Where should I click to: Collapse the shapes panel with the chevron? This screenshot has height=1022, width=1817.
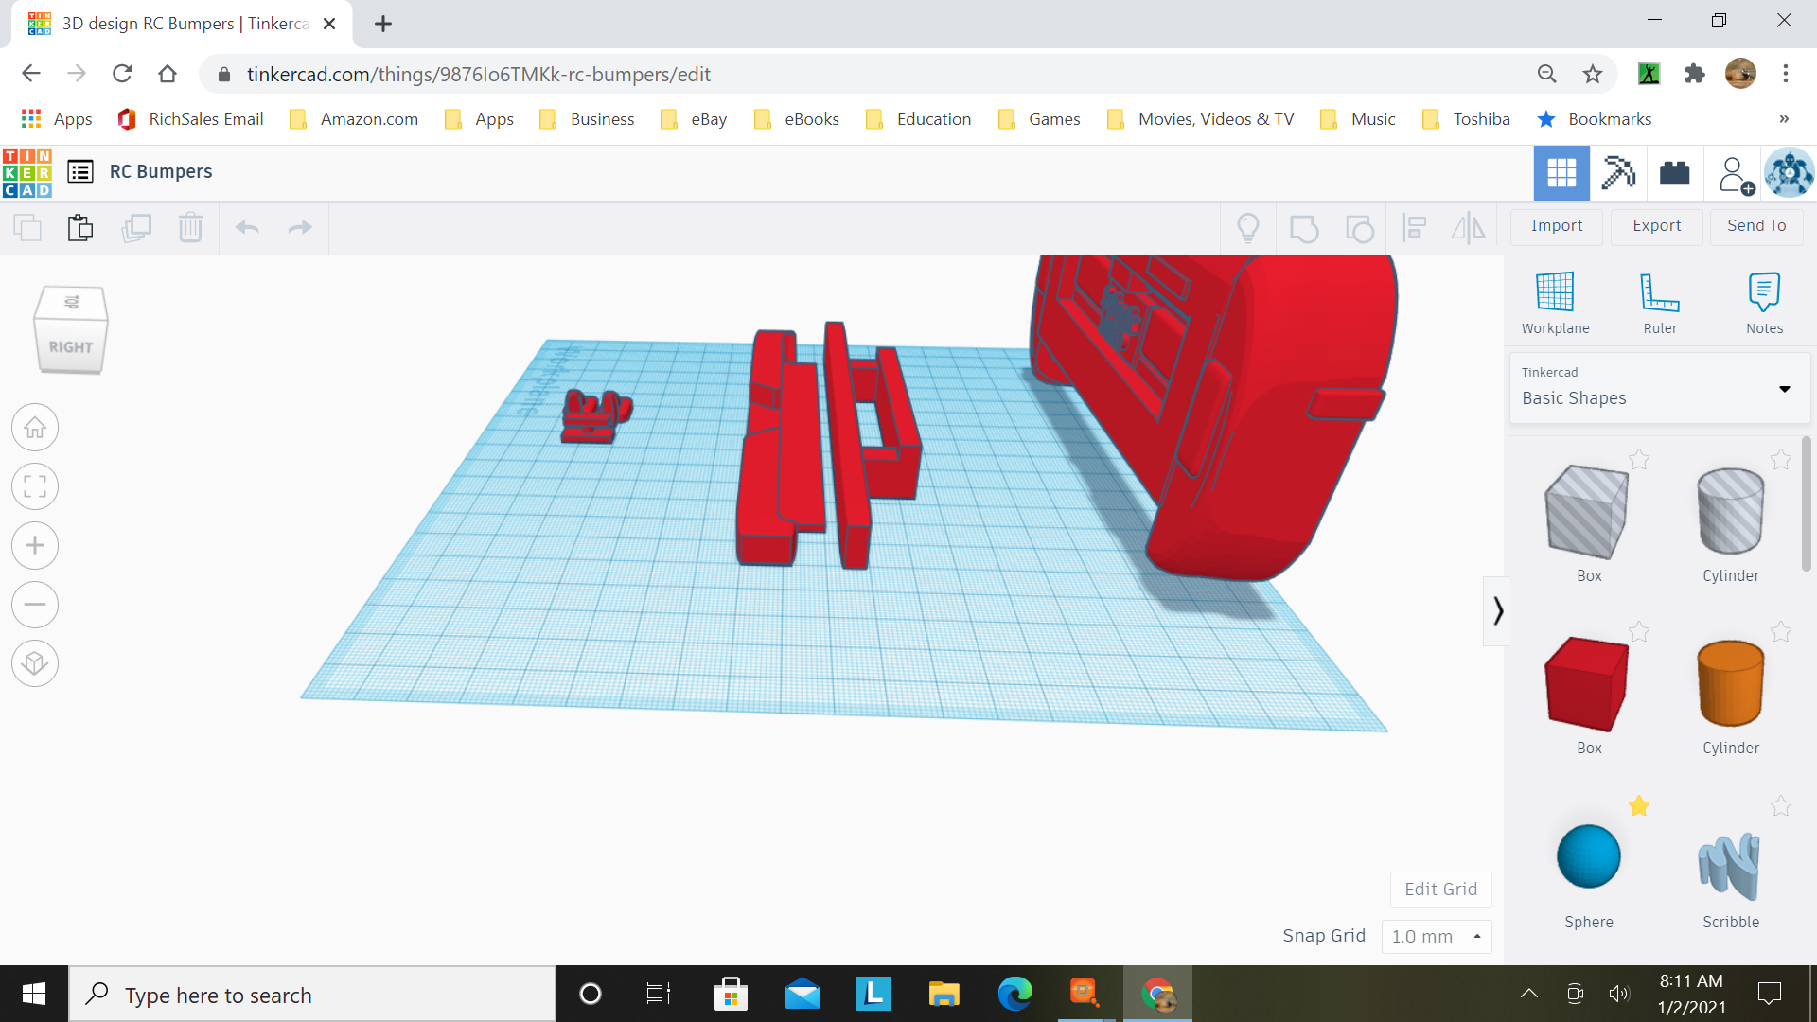click(1498, 610)
